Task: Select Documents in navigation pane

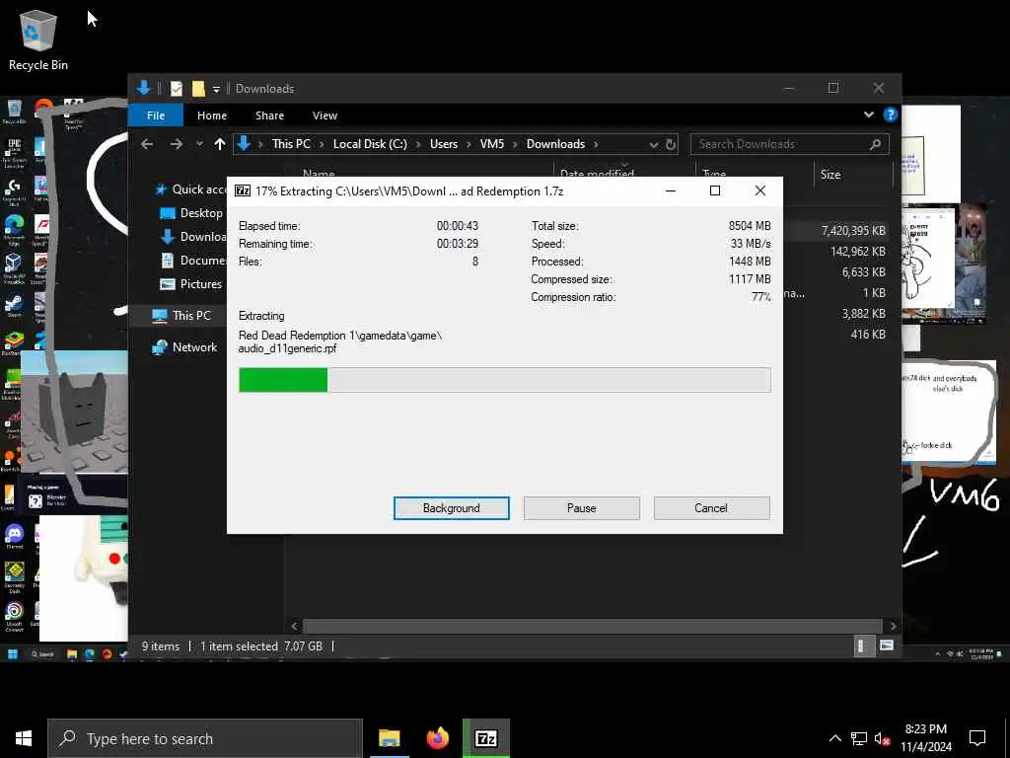Action: (193, 261)
